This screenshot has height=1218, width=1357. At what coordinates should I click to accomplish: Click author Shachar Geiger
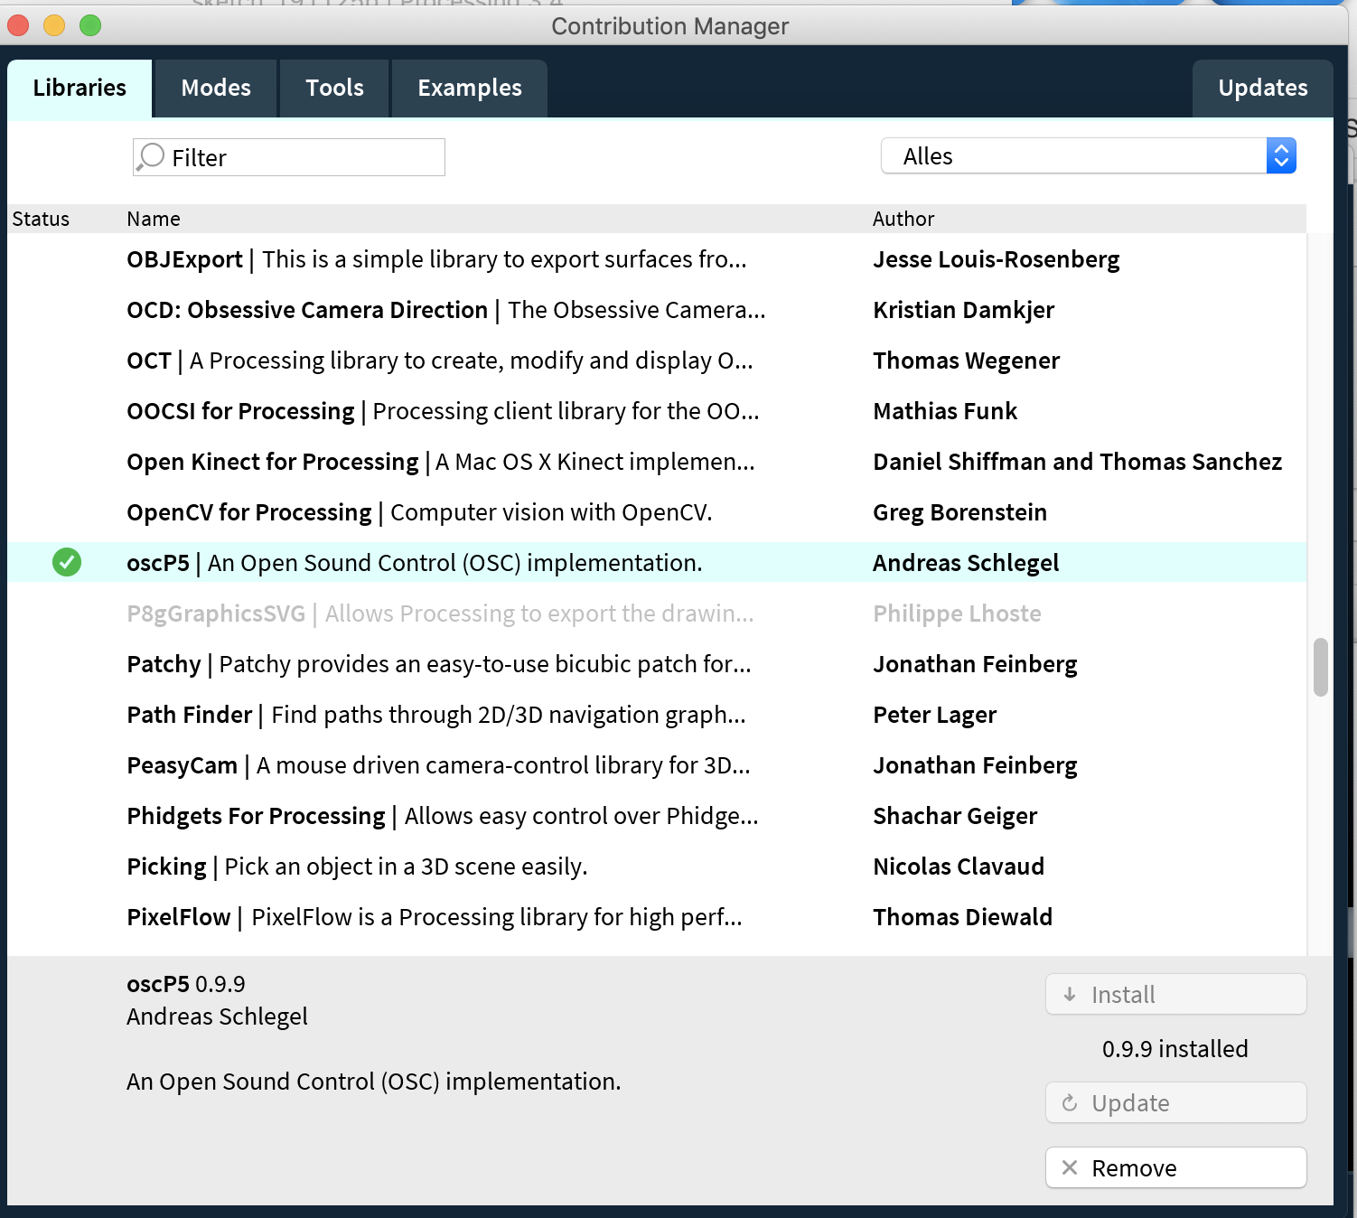(x=955, y=817)
